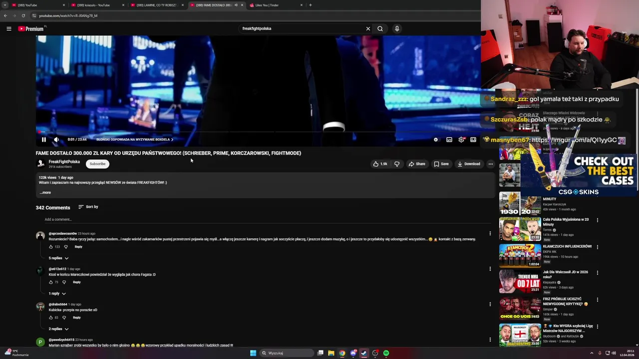The width and height of the screenshot is (639, 359).
Task: Open "FRIZ PRÓBUJE UCISZYĆ NIEWYGODNĄ KRYTYKĘ?" thumbnail
Action: (520, 309)
